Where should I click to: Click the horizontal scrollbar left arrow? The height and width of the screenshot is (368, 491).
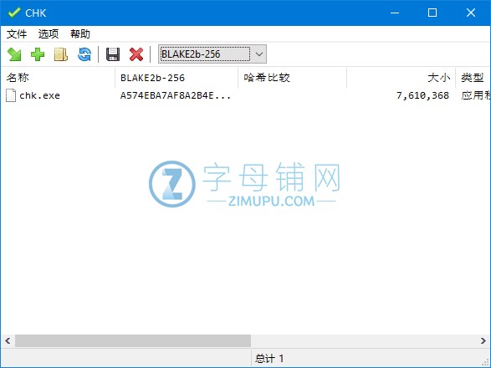(8, 340)
